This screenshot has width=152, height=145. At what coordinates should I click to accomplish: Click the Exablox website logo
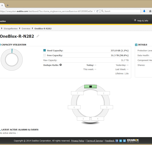point(133,141)
